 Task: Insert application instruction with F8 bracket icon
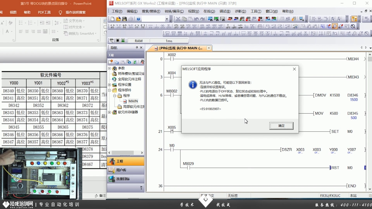click(143, 26)
